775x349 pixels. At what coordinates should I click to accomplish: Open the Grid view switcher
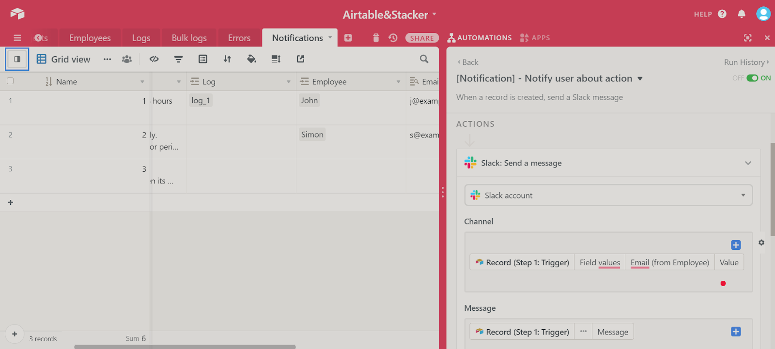63,59
